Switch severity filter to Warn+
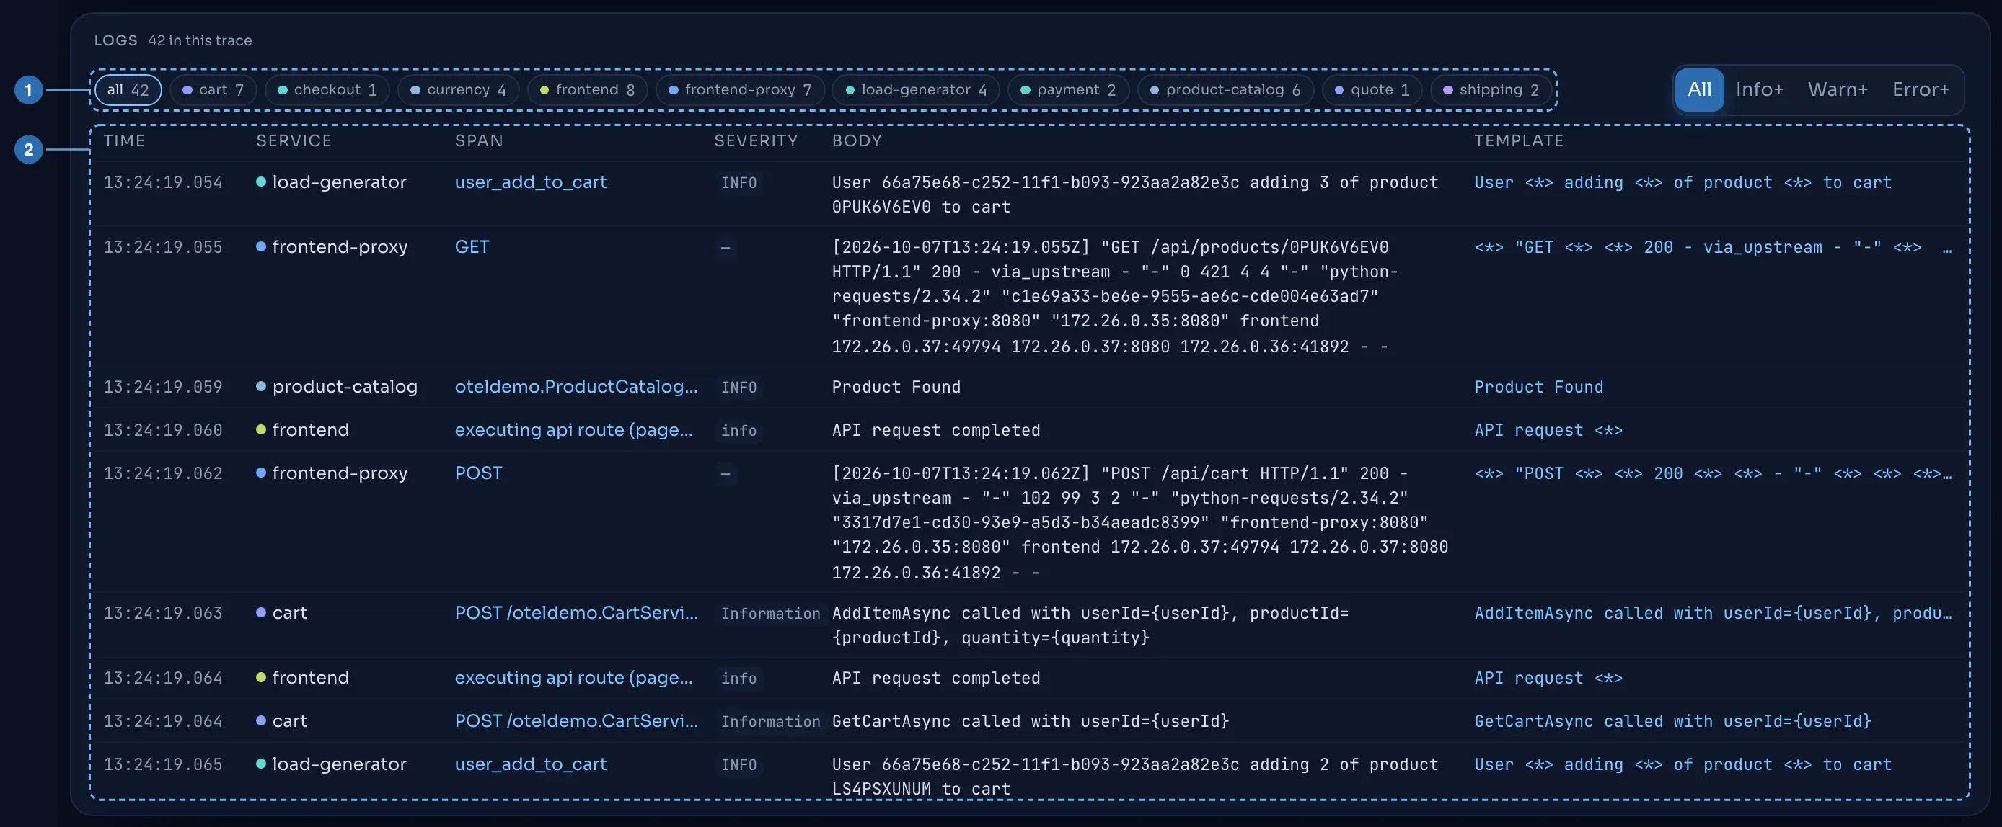Screen dimensions: 2002x827 (1838, 90)
